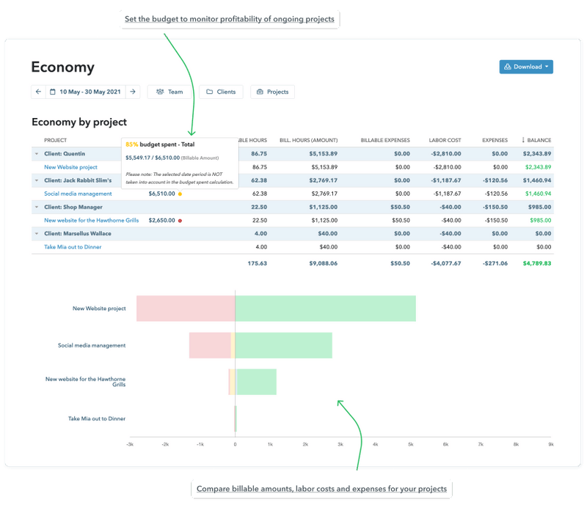The height and width of the screenshot is (505, 587).
Task: Click total billable amount $9,088.06
Action: [323, 263]
